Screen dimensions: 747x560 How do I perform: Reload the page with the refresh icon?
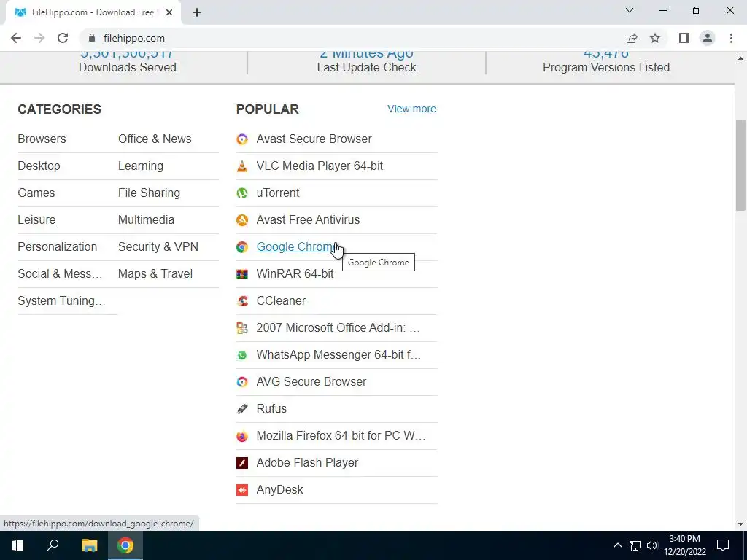(63, 38)
